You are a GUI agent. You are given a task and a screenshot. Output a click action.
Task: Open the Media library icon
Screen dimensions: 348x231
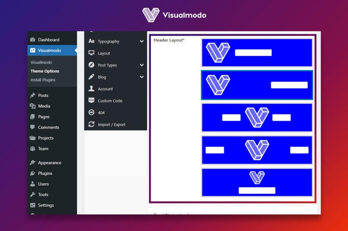(x=34, y=106)
